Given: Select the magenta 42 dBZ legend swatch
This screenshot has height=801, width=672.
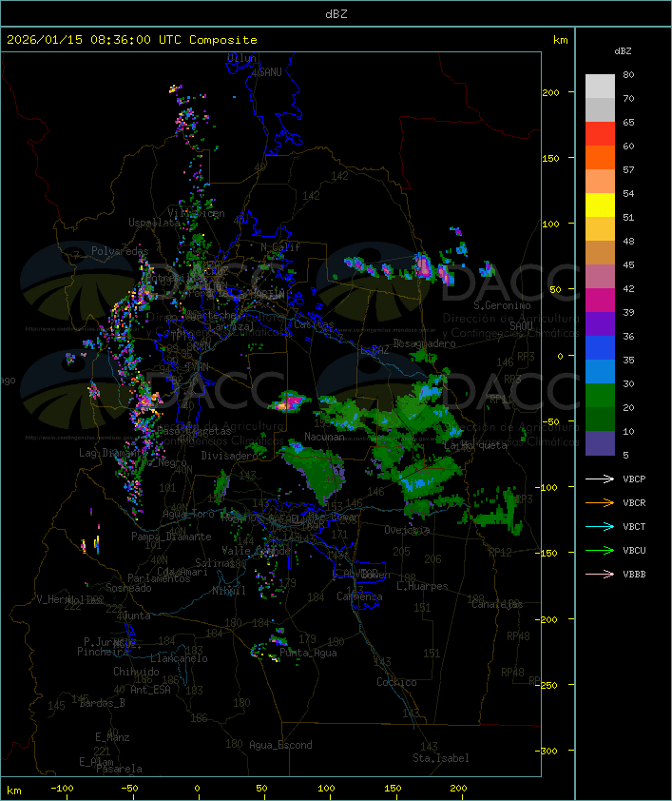Looking at the screenshot, I should 600,301.
